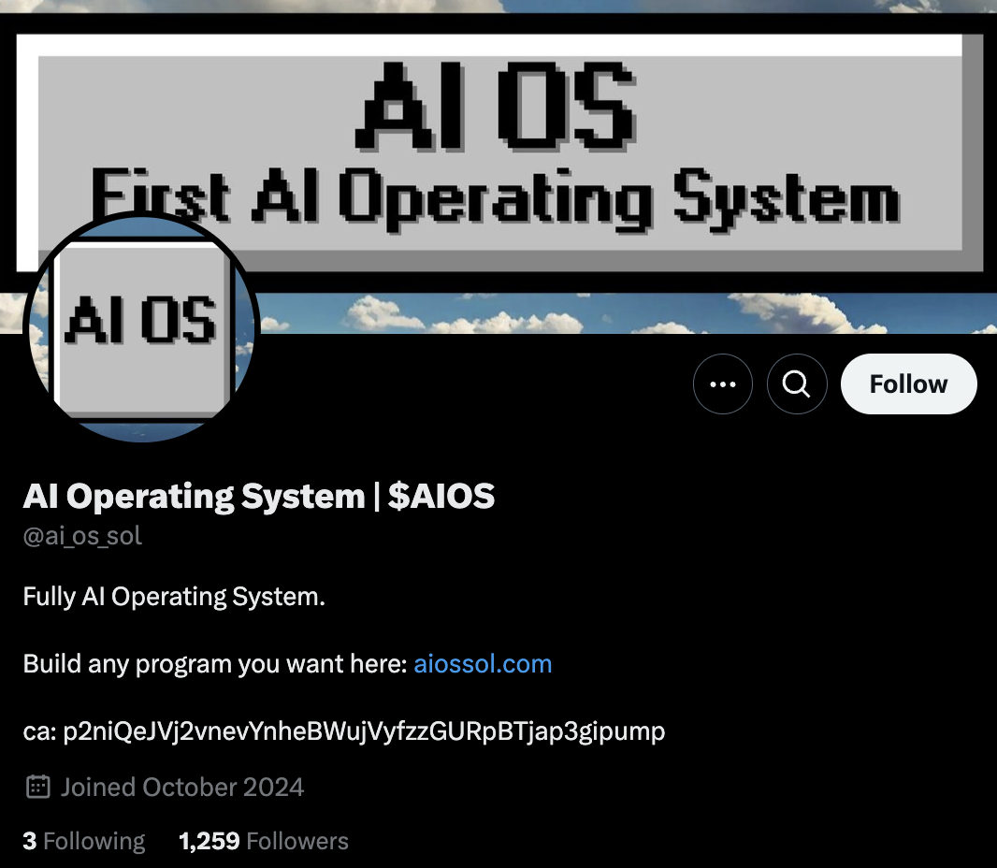Screen dimensions: 997x868
Task: Click the AI Operating System display name
Action: [x=194, y=496]
